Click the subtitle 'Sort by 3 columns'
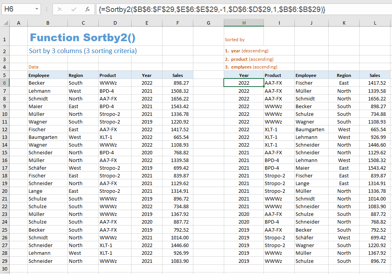Viewport: 392px width, 274px height. click(56, 51)
